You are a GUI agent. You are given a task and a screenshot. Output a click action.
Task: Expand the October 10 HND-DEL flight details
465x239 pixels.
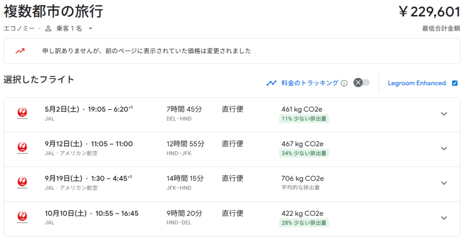(x=444, y=218)
